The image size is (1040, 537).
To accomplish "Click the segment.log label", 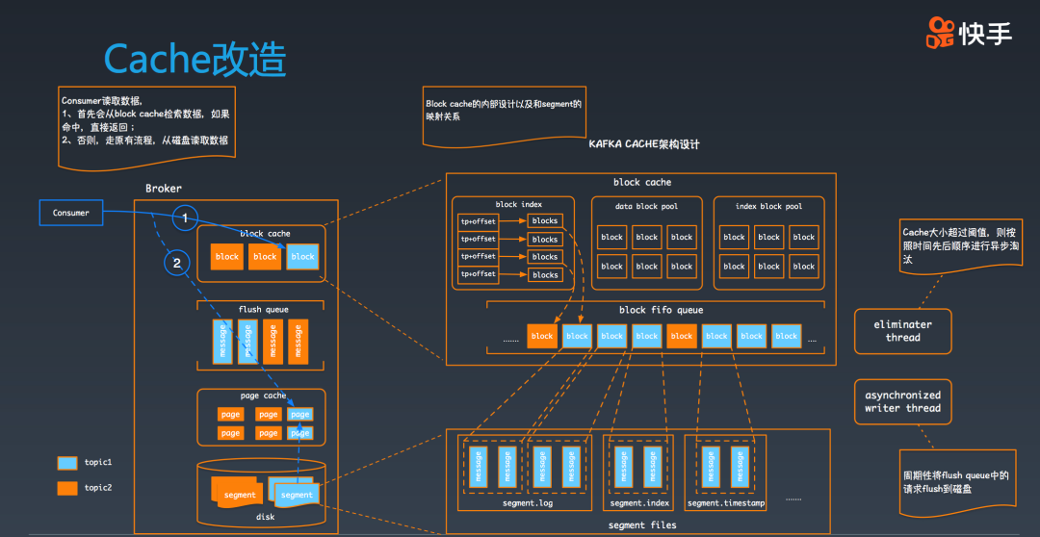I will pyautogui.click(x=528, y=502).
